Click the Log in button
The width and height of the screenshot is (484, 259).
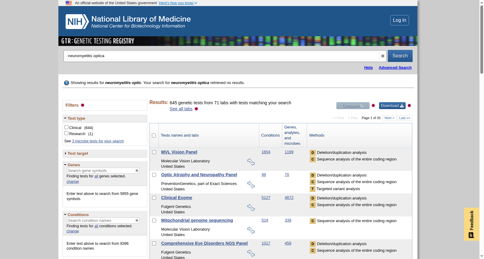coord(399,20)
